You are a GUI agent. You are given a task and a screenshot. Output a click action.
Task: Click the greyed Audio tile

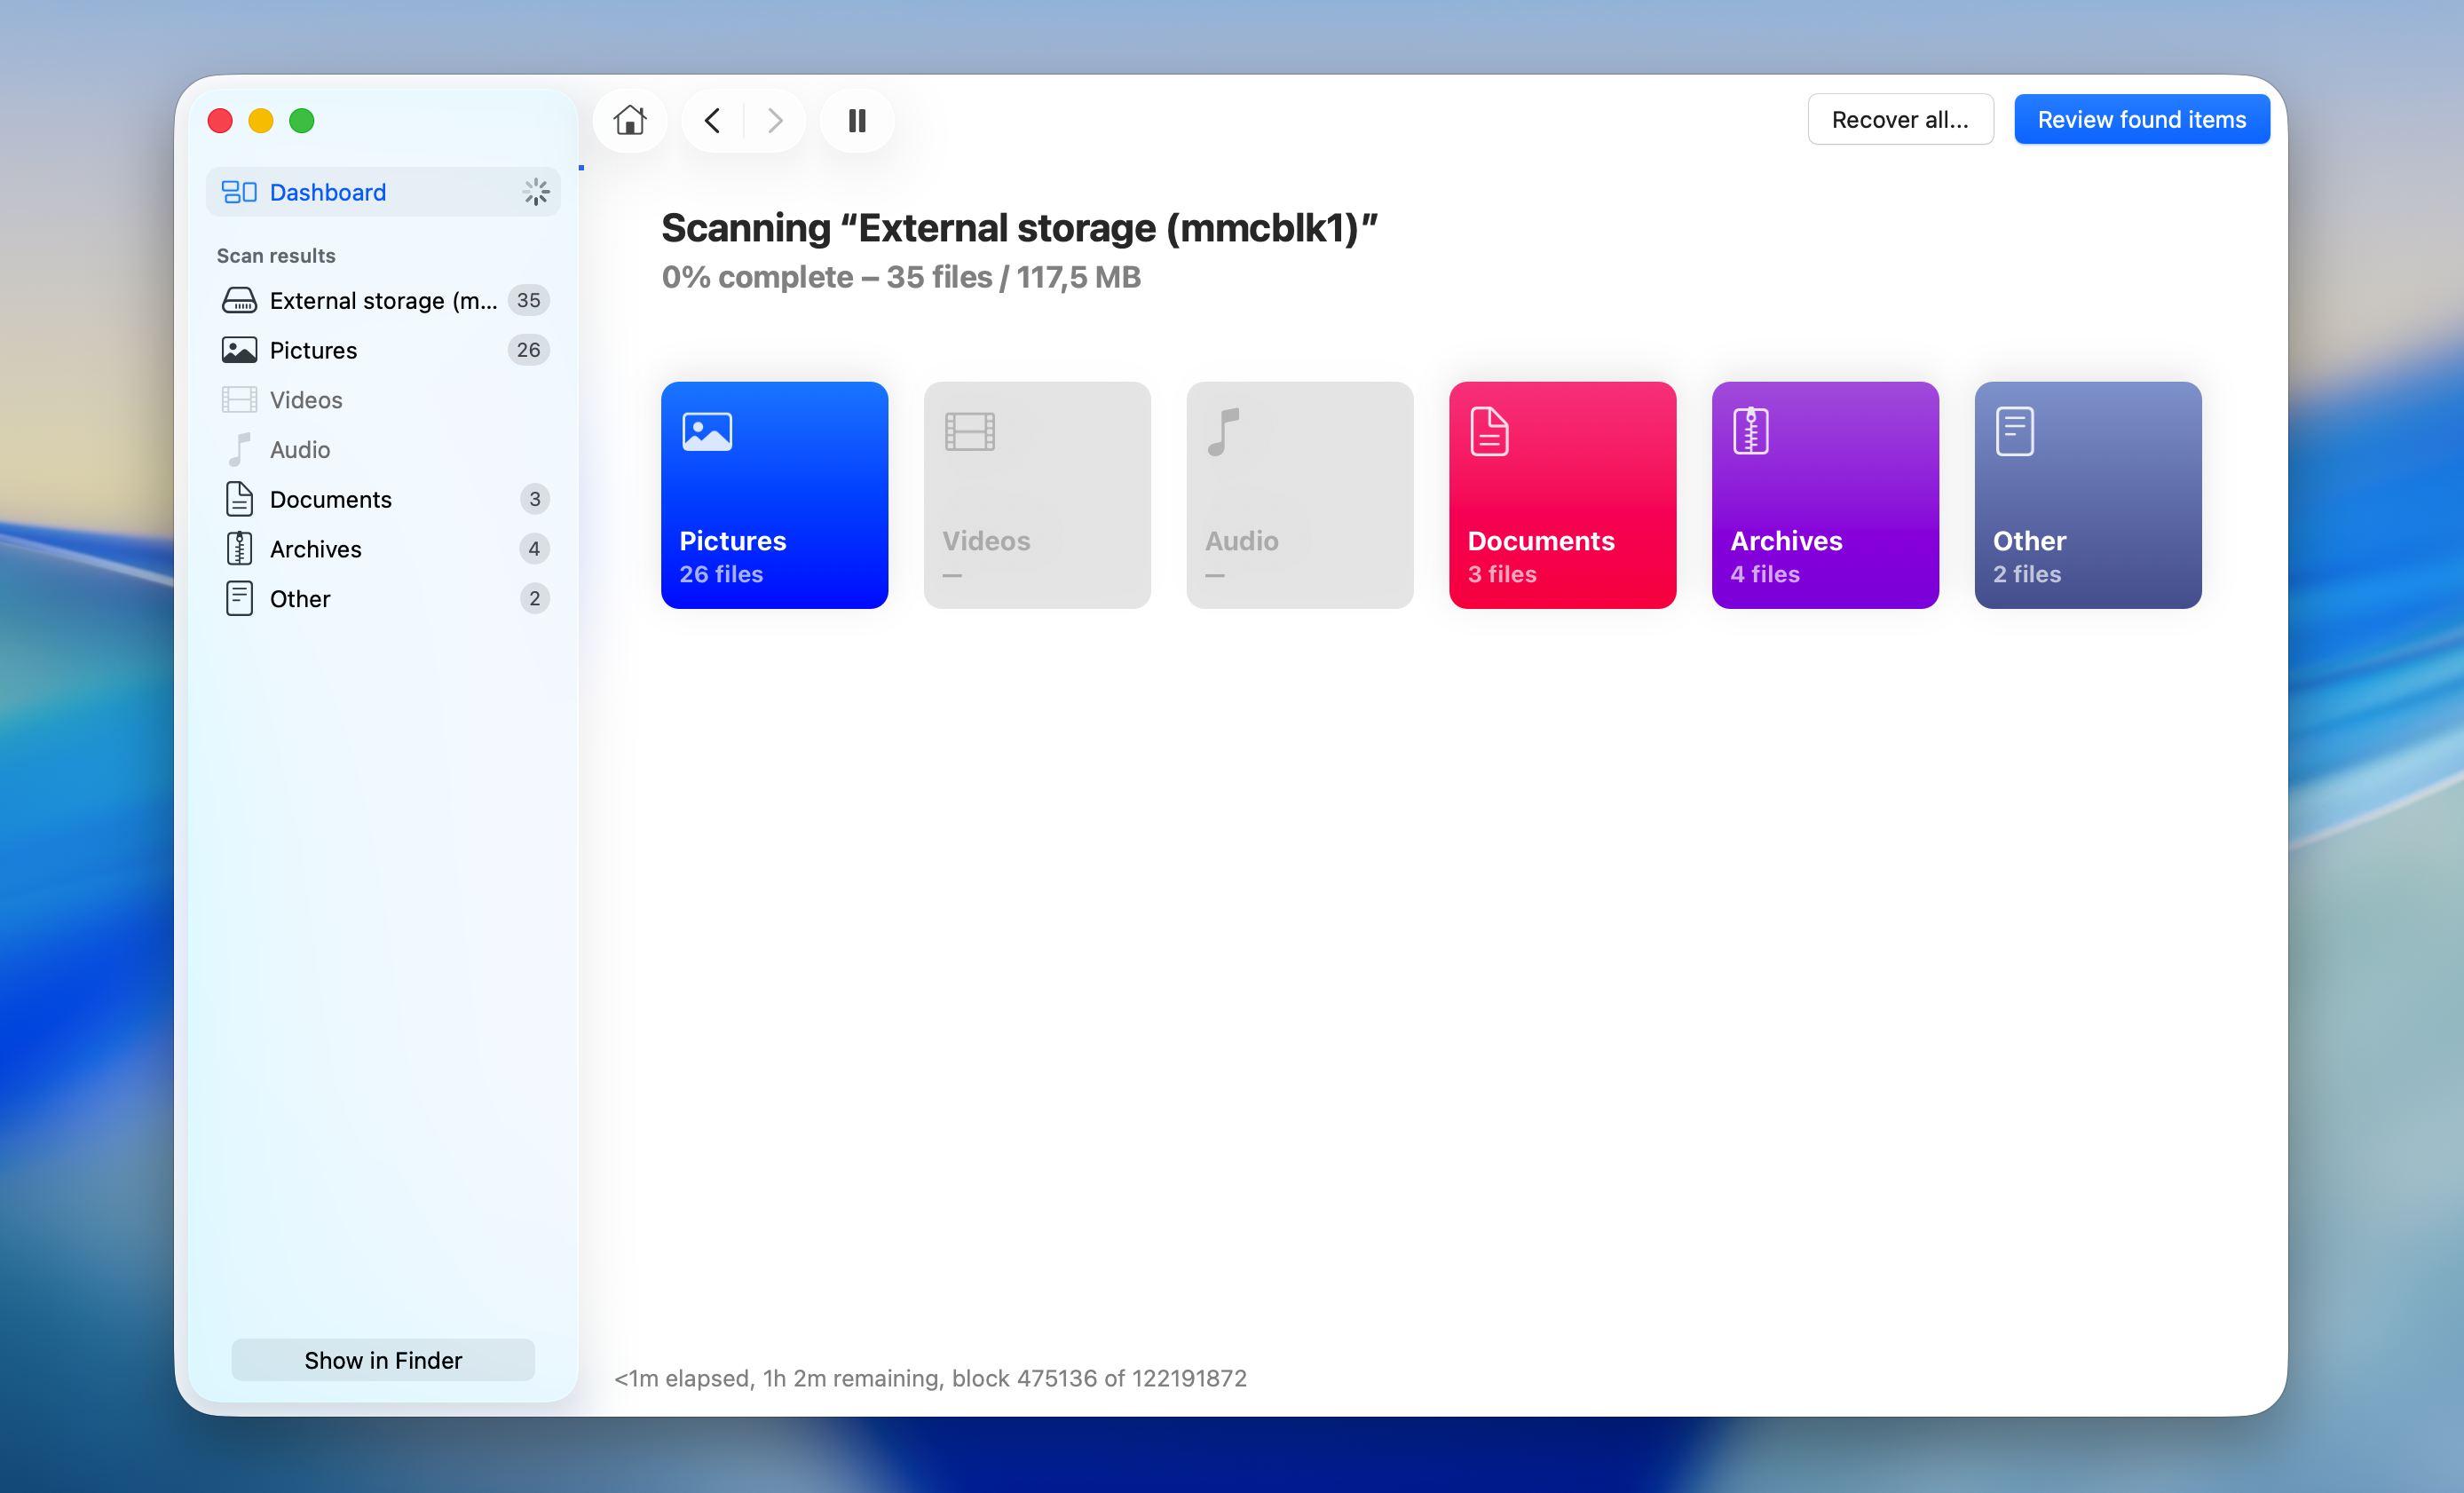[x=1299, y=494]
